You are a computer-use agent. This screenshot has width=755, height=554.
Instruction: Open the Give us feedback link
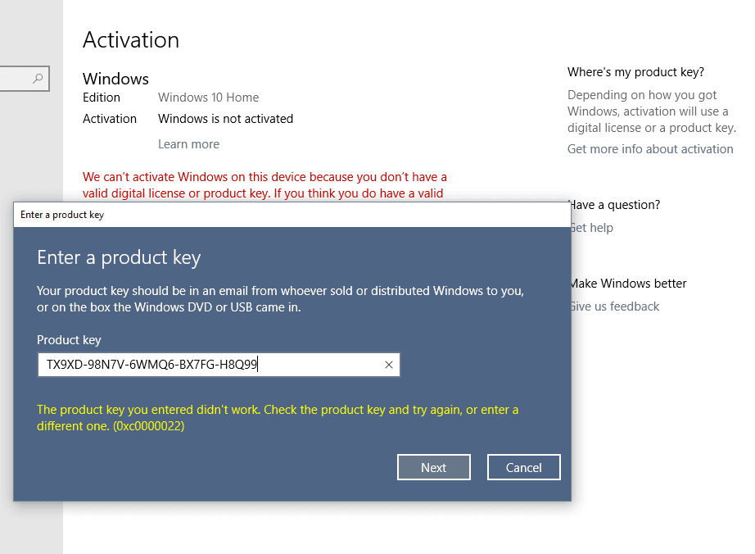pos(615,307)
